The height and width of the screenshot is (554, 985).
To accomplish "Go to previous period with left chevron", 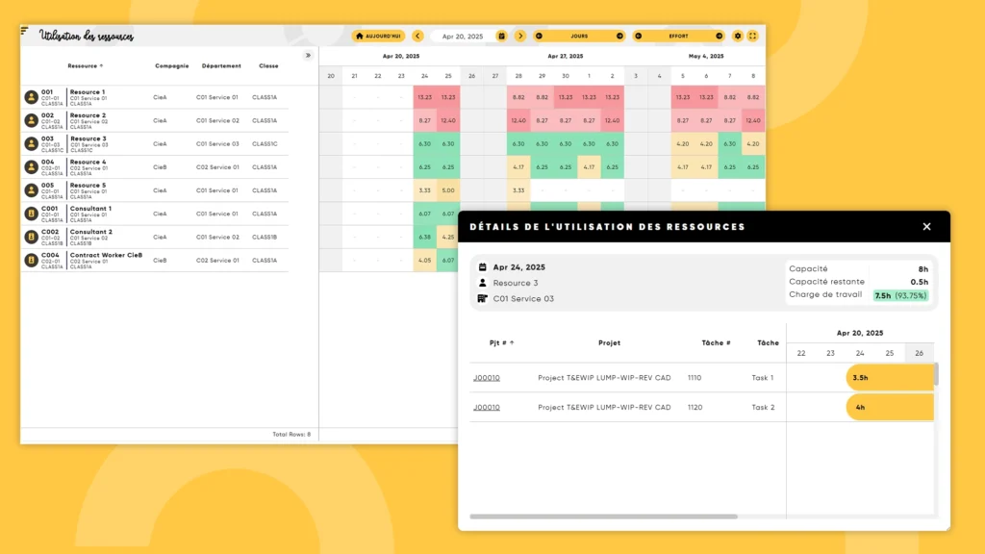I will [x=417, y=36].
